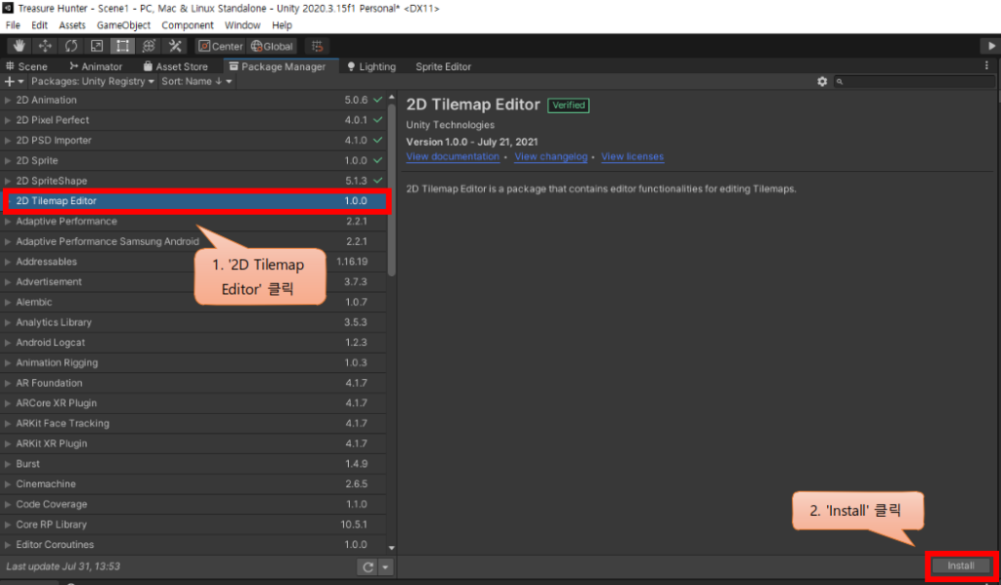This screenshot has width=1001, height=585.
Task: Select the Animation Rigging package
Action: click(x=195, y=363)
